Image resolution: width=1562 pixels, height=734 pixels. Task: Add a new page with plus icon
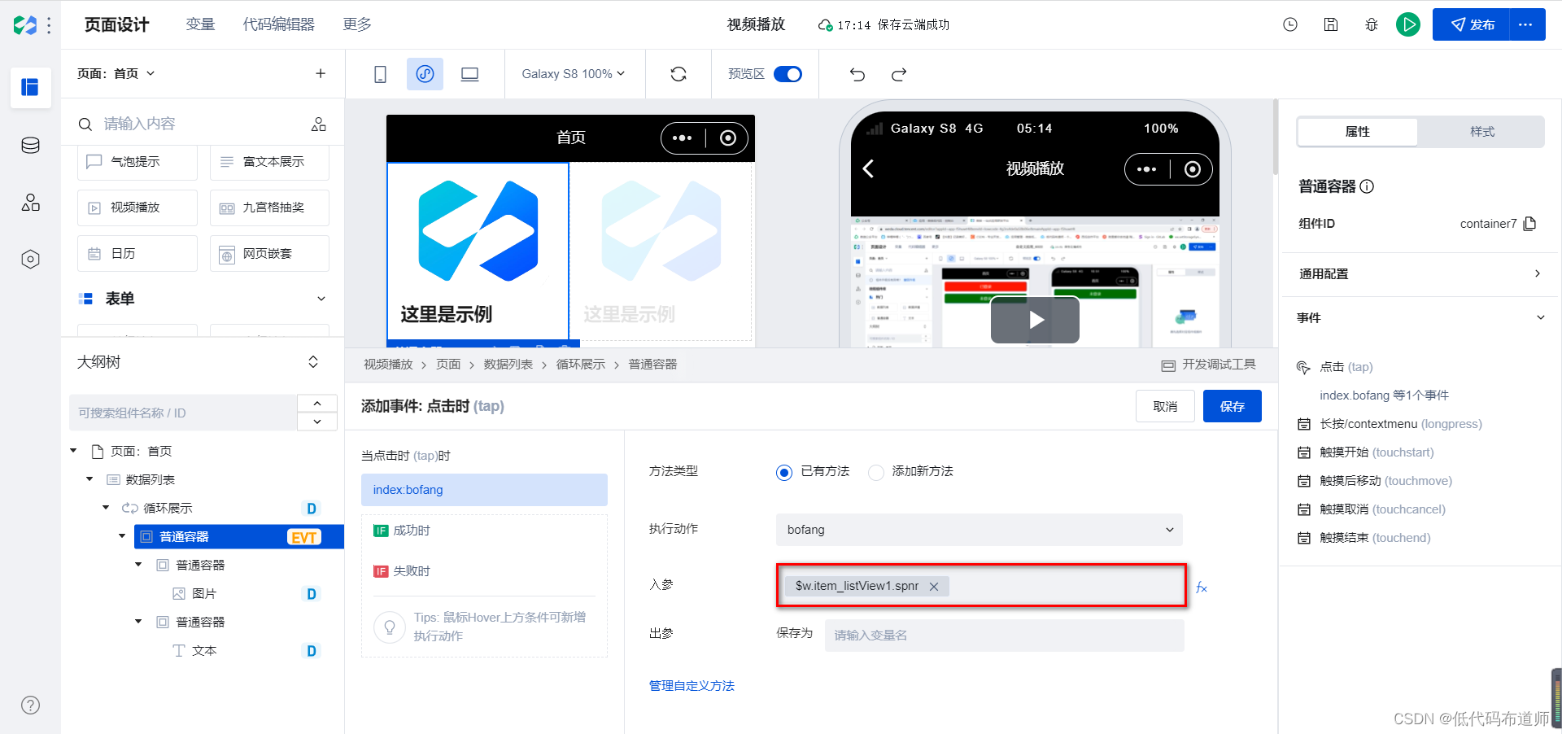pos(321,73)
